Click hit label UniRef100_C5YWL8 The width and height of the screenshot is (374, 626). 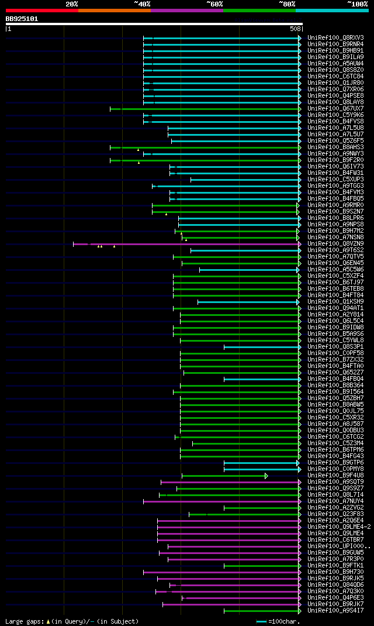tap(335, 340)
